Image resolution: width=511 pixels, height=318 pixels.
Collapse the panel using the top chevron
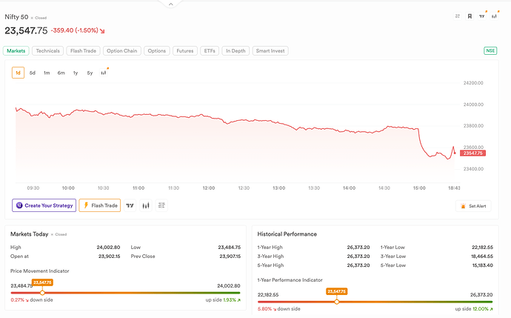point(171,4)
